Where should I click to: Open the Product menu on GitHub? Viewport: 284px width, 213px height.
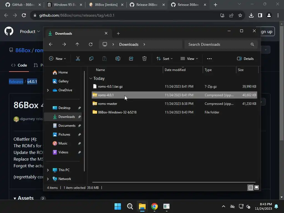coord(30,32)
